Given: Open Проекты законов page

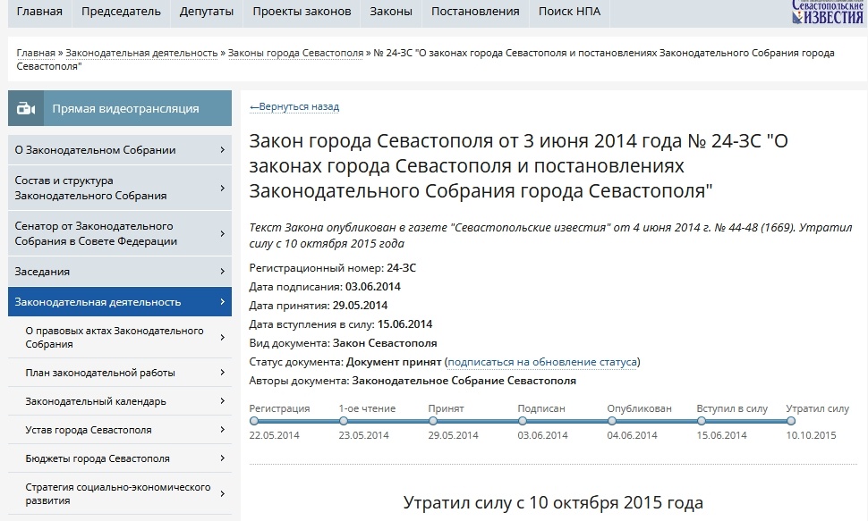Looking at the screenshot, I should (302, 12).
